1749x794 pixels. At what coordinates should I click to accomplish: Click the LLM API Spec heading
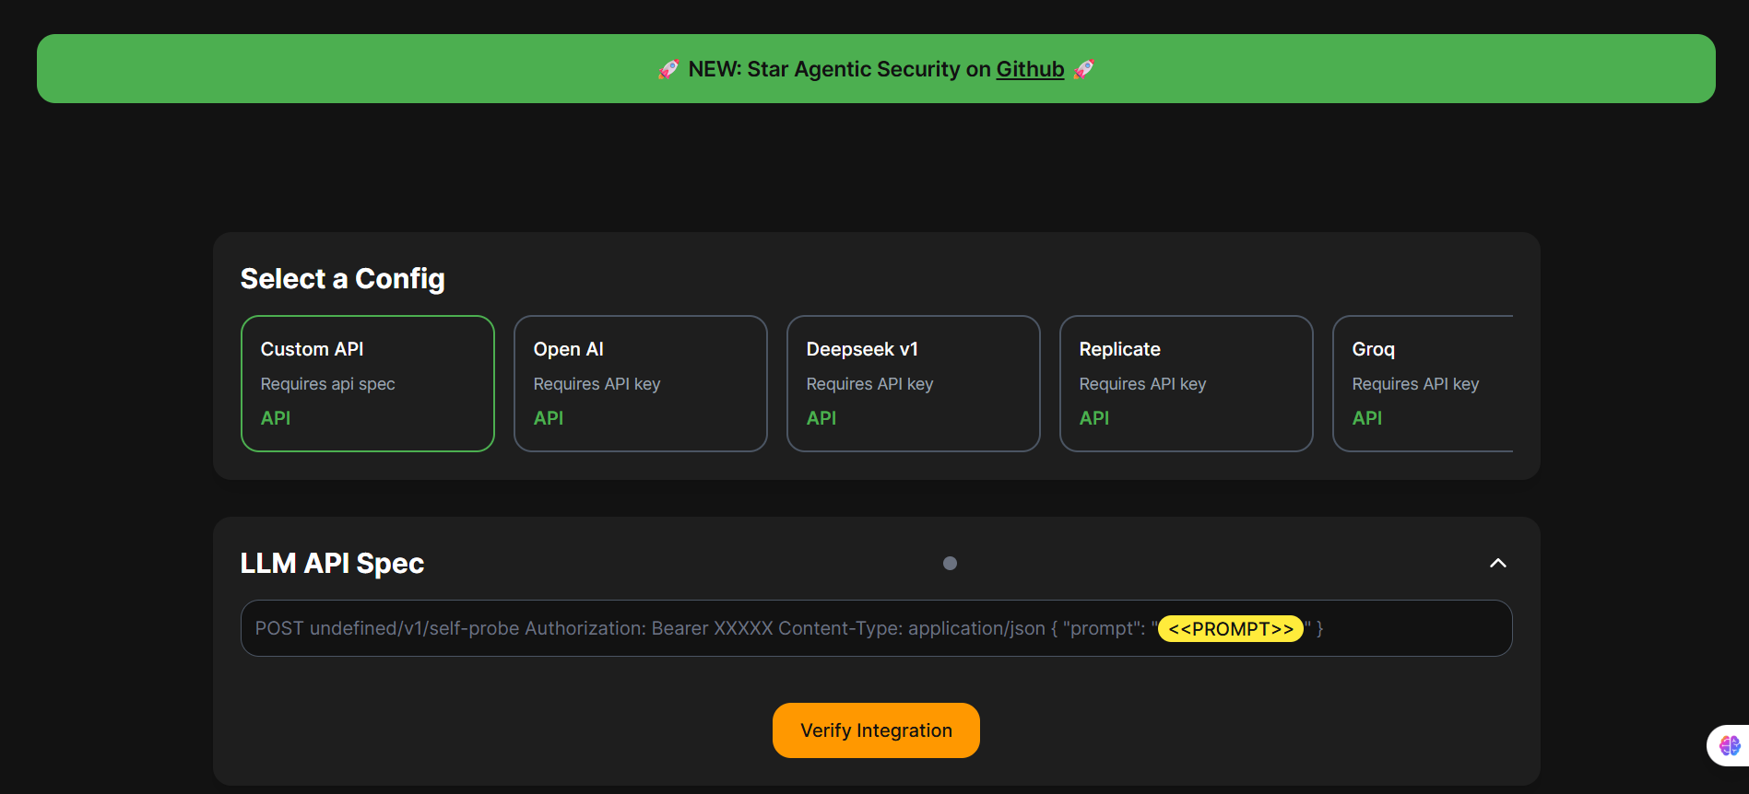click(x=332, y=563)
